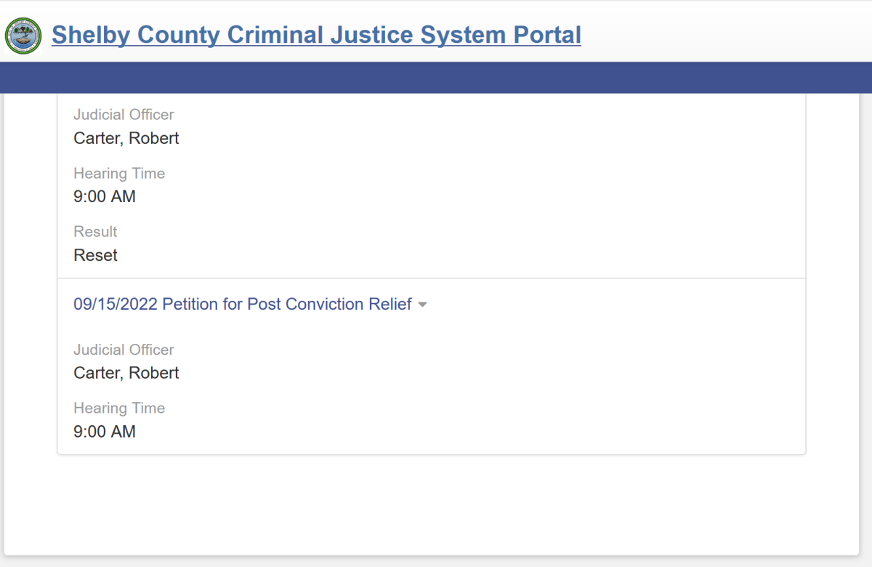Click the empty header area right of the portal title
This screenshot has width=872, height=567.
[x=727, y=35]
